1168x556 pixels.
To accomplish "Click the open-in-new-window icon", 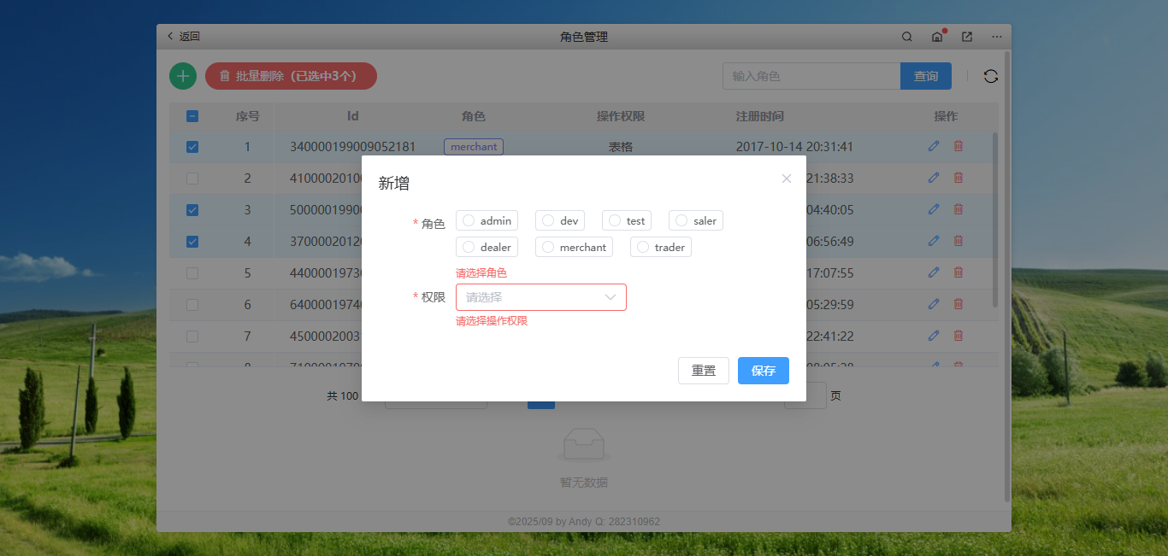I will pyautogui.click(x=966, y=37).
